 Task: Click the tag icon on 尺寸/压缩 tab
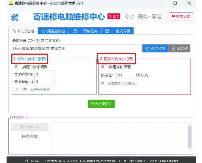pos(14,31)
